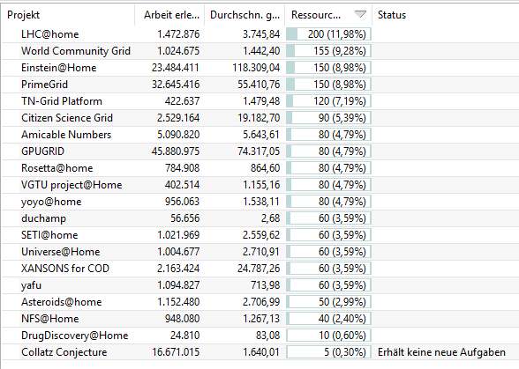This screenshot has height=369, width=519.
Task: Click the sort arrow in the Ressourc... column
Action: [360, 14]
